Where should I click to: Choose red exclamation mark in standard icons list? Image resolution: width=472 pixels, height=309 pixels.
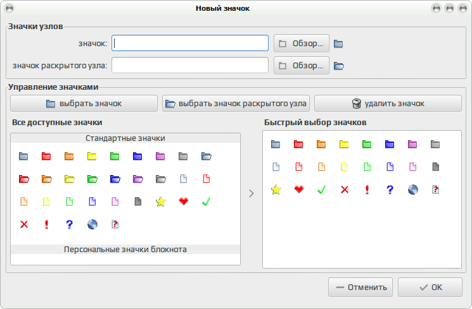click(x=46, y=224)
